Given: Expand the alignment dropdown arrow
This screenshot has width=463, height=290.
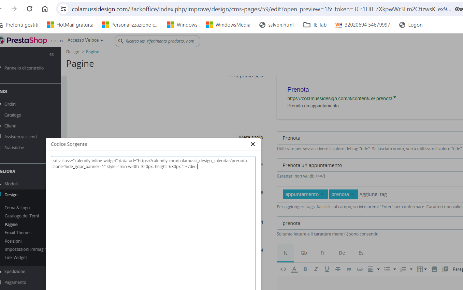Looking at the screenshot, I should tap(378, 269).
